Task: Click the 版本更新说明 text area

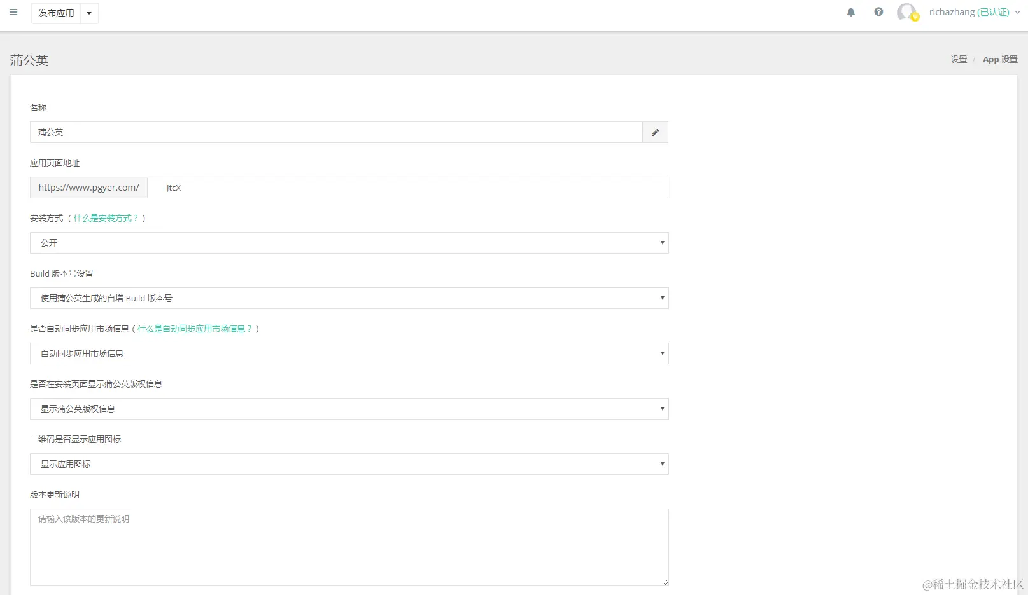Action: point(349,547)
